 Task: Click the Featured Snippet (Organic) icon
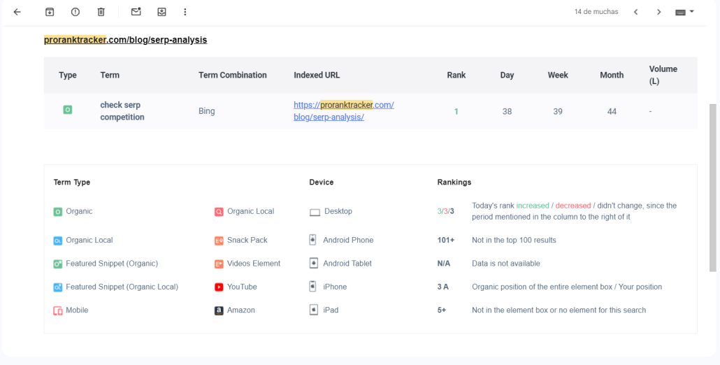tap(57, 264)
